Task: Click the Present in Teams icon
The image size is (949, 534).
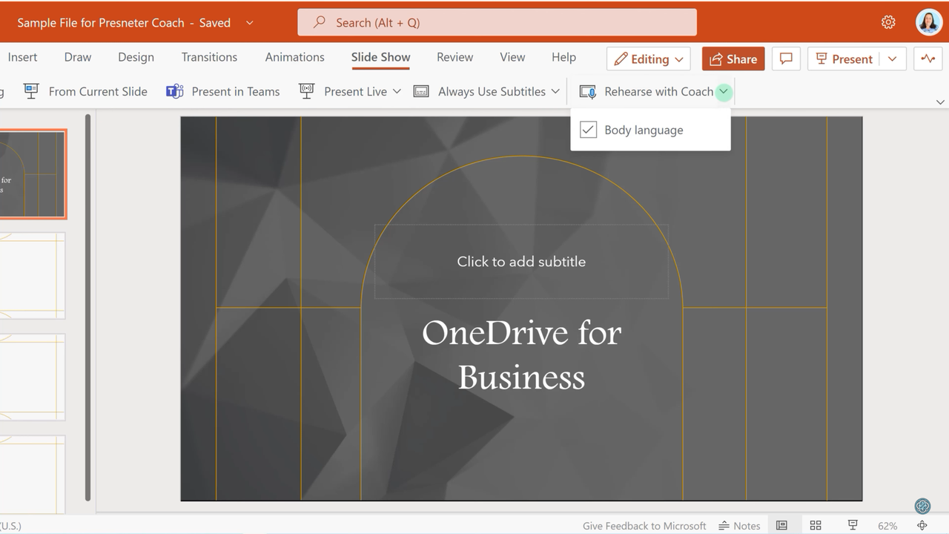Action: pos(174,91)
